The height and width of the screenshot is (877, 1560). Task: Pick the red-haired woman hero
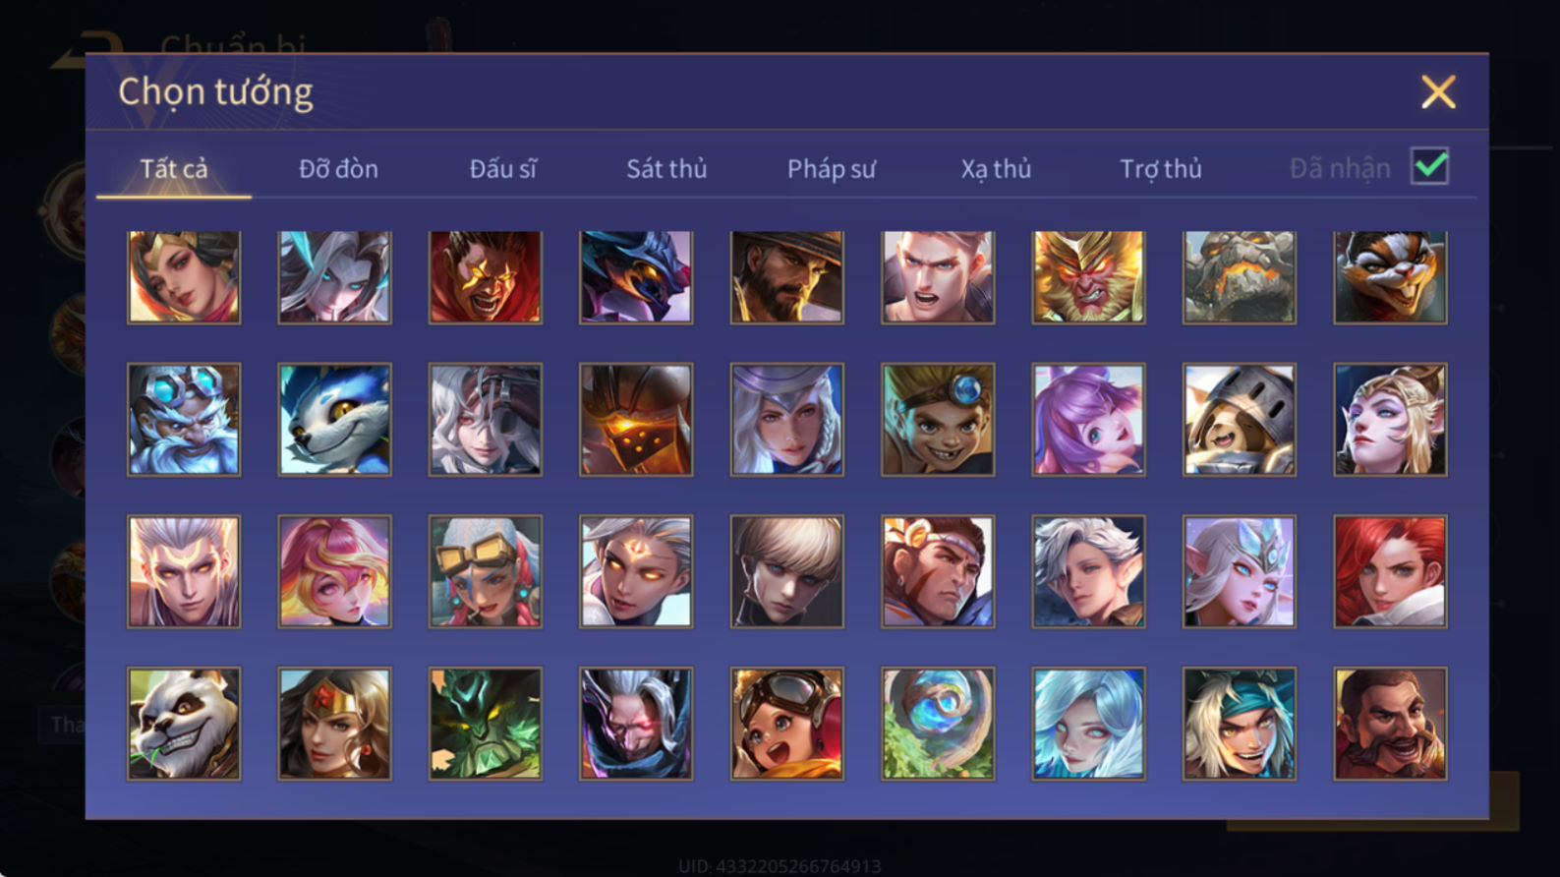pos(1390,571)
